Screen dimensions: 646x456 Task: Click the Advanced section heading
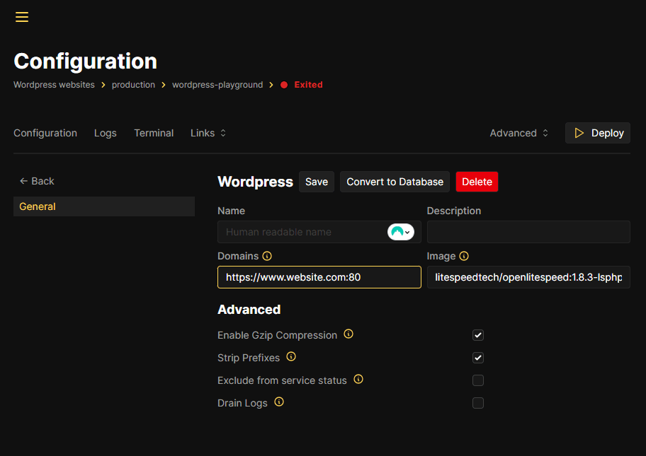pyautogui.click(x=249, y=310)
